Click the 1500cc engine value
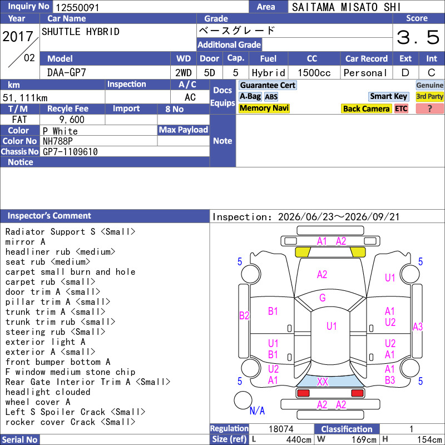 pyautogui.click(x=314, y=73)
